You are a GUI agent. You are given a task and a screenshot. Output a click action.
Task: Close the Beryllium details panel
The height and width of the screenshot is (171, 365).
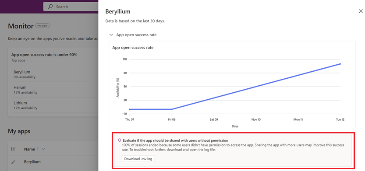[x=361, y=11]
